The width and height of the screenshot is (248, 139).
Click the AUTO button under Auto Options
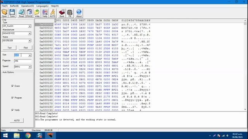[17, 120]
